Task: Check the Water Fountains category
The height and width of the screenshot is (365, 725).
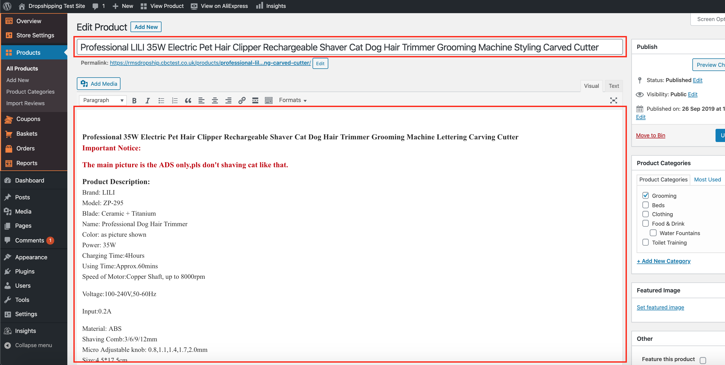Action: (653, 233)
